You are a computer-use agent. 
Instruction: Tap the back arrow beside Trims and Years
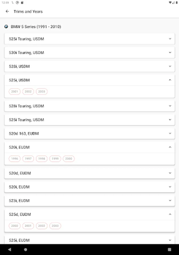point(7,12)
